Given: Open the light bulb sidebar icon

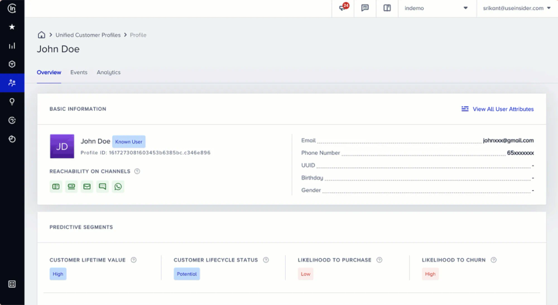Looking at the screenshot, I should [12, 102].
